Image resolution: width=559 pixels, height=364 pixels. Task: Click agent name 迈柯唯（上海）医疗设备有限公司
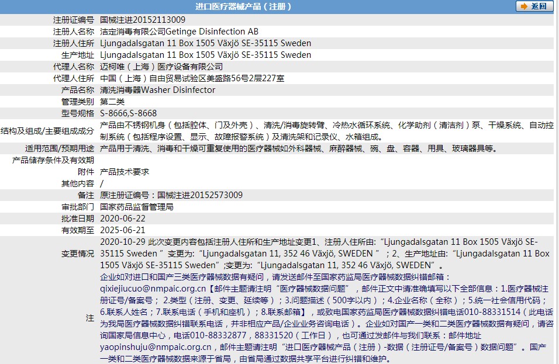click(161, 67)
